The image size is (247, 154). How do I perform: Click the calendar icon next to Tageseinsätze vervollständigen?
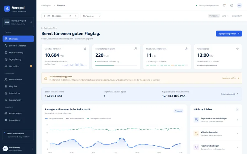(196, 120)
